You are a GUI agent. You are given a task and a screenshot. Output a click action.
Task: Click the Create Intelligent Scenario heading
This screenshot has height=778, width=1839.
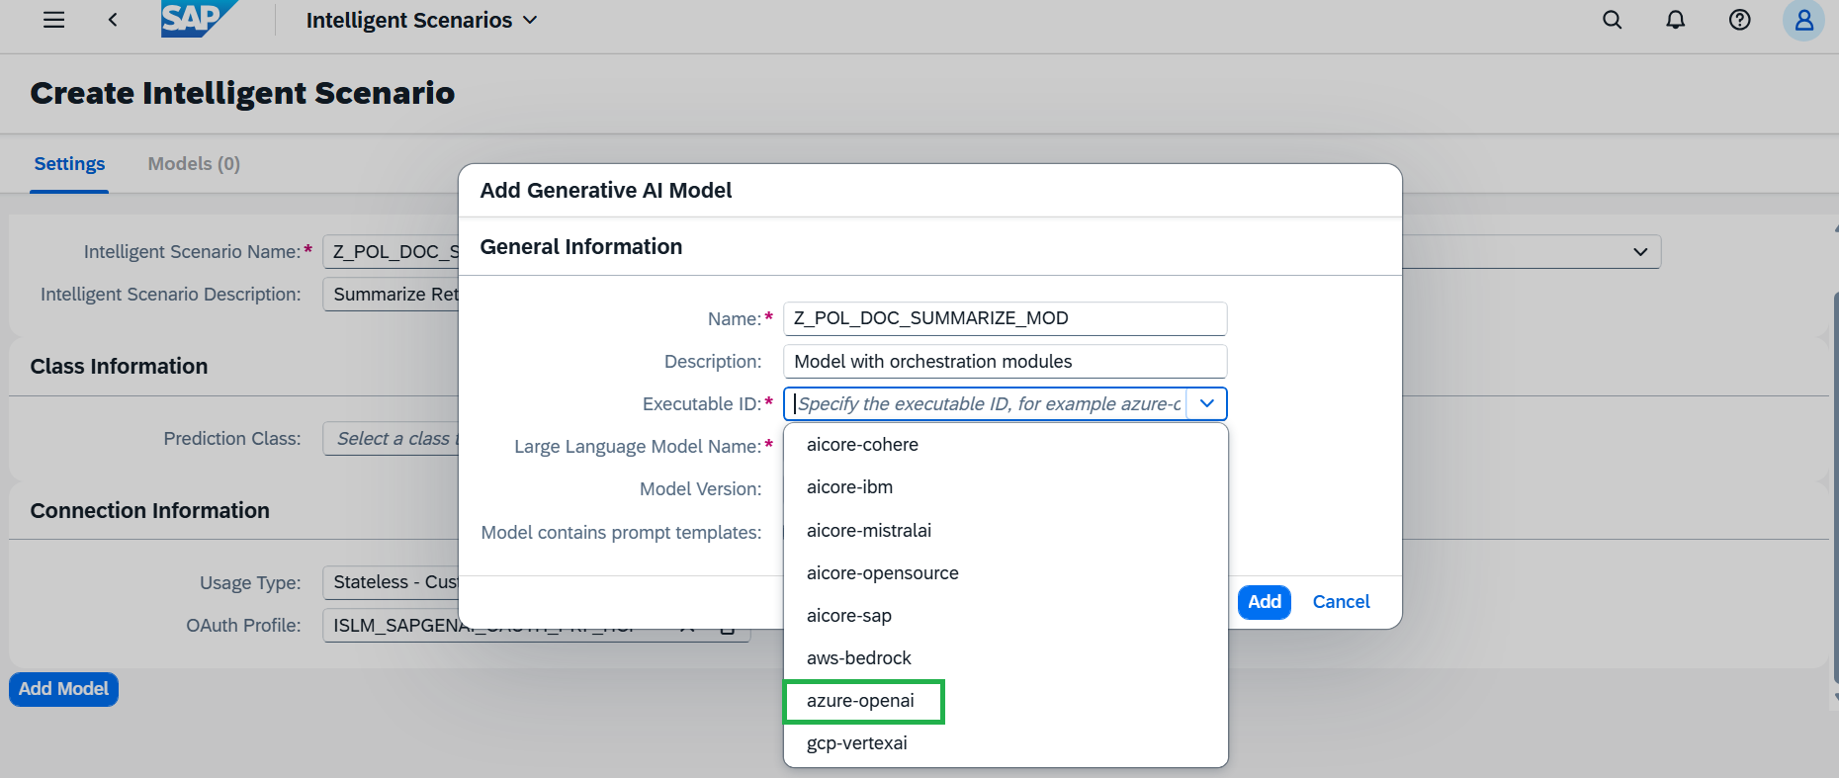point(242,93)
